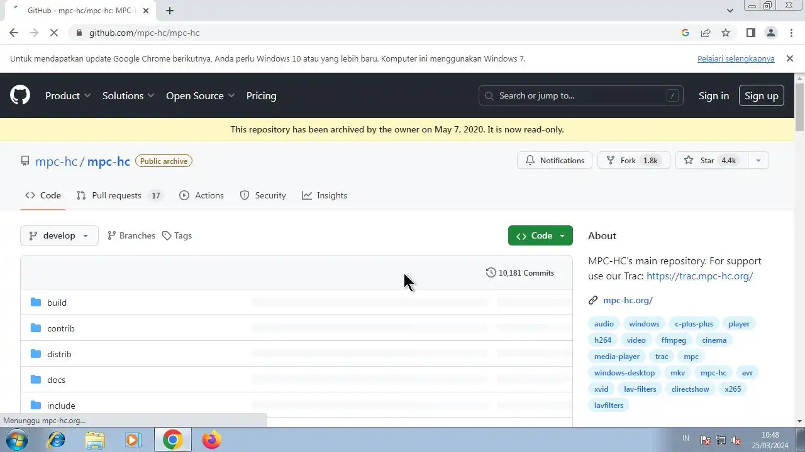This screenshot has width=805, height=452.
Task: Open Windows Explorer from taskbar
Action: pos(95,440)
